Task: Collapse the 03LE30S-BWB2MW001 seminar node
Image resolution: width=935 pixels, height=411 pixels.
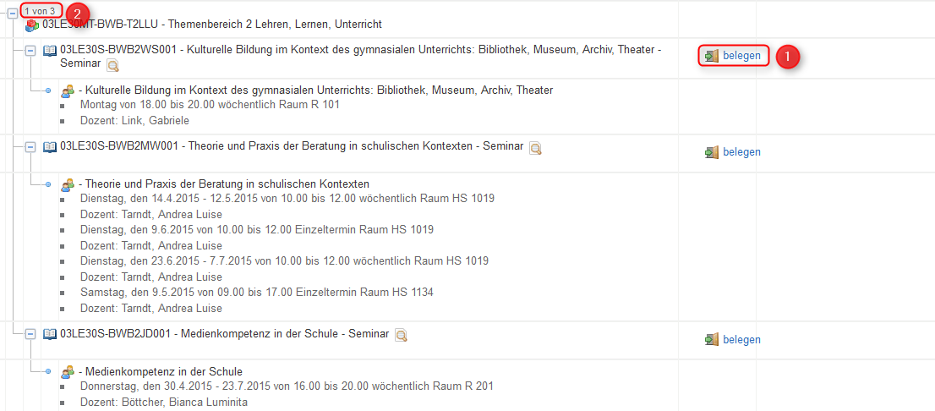Action: coord(30,147)
